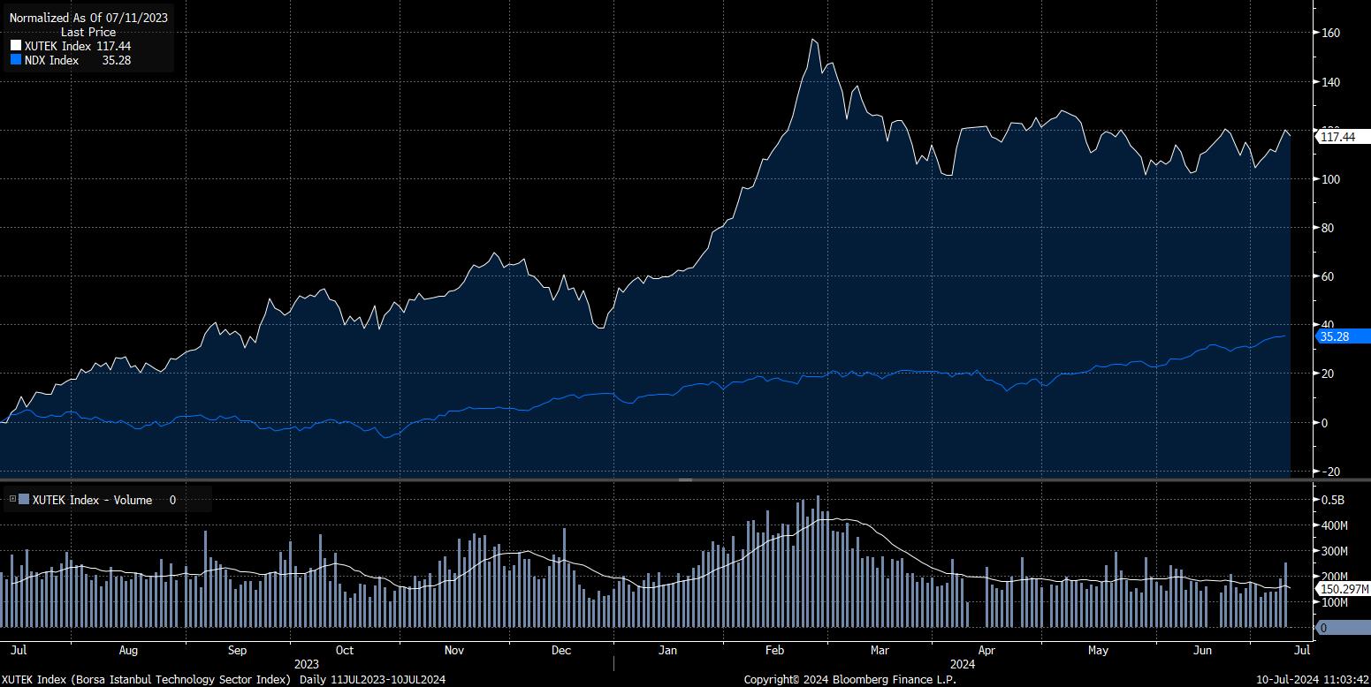Click the Apr month label on time axis

[987, 651]
